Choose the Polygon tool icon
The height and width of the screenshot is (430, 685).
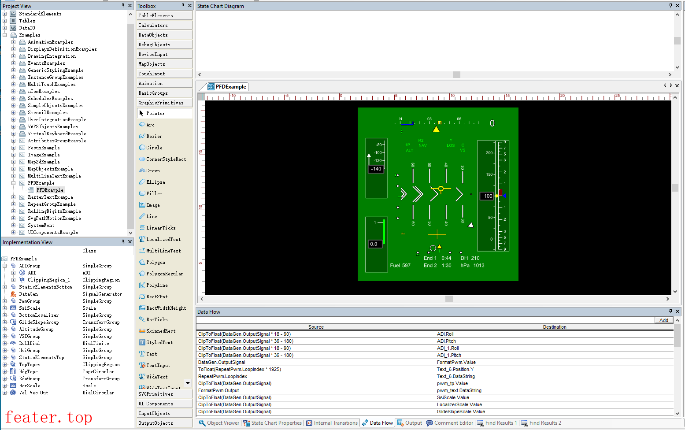[142, 262]
